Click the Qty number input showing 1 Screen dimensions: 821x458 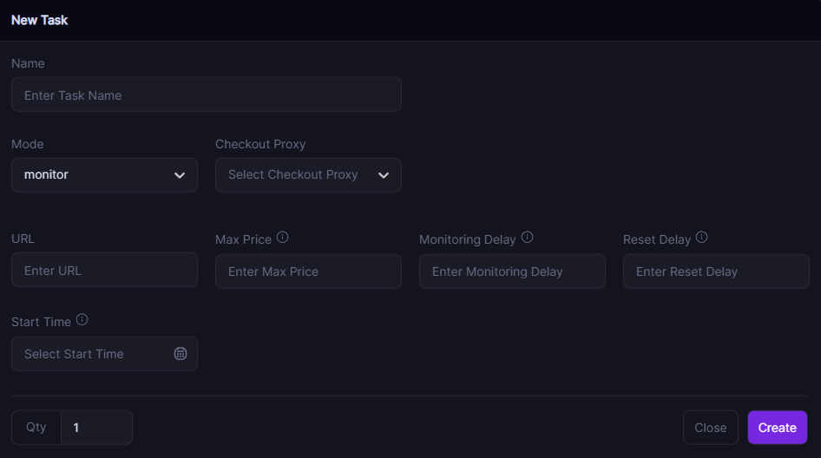point(96,428)
